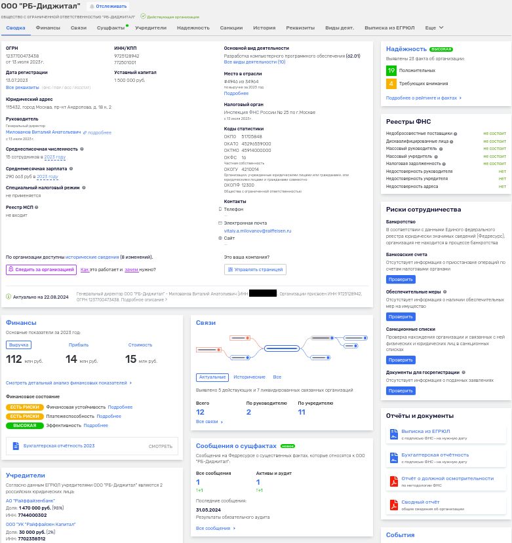Switch financial indicator to Прибыль

pyautogui.click(x=79, y=345)
